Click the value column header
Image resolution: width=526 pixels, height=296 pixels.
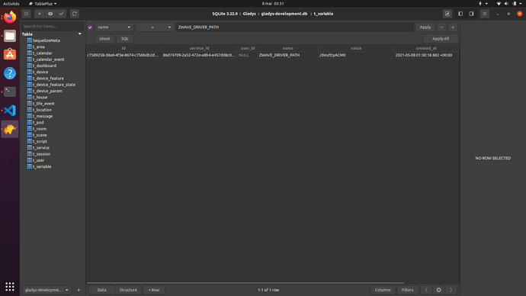click(x=356, y=48)
